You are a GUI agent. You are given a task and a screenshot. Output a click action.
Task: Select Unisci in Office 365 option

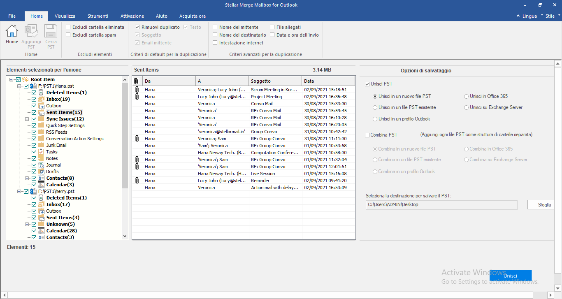466,96
